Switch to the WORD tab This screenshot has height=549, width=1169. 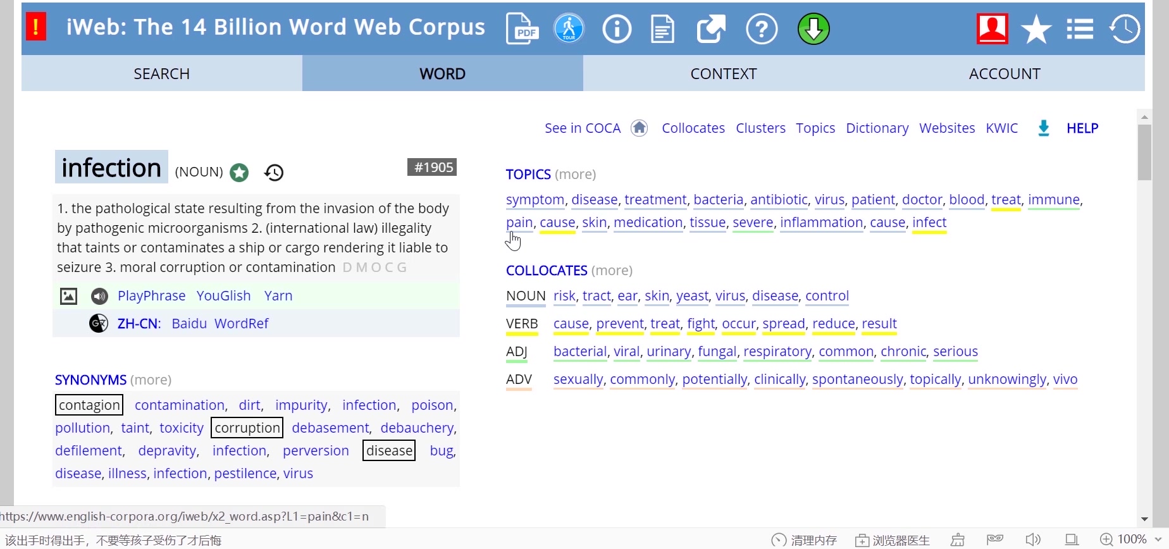pyautogui.click(x=443, y=73)
